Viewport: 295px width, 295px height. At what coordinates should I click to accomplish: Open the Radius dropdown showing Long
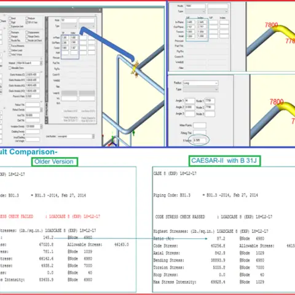click(200, 83)
